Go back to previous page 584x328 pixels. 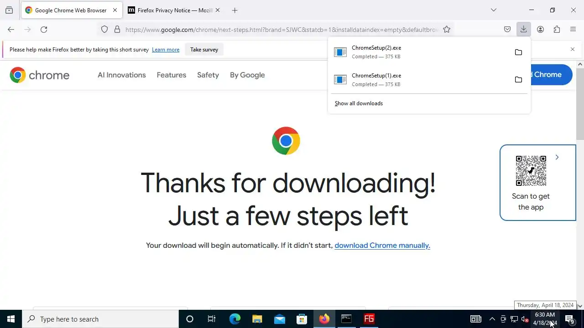[11, 30]
